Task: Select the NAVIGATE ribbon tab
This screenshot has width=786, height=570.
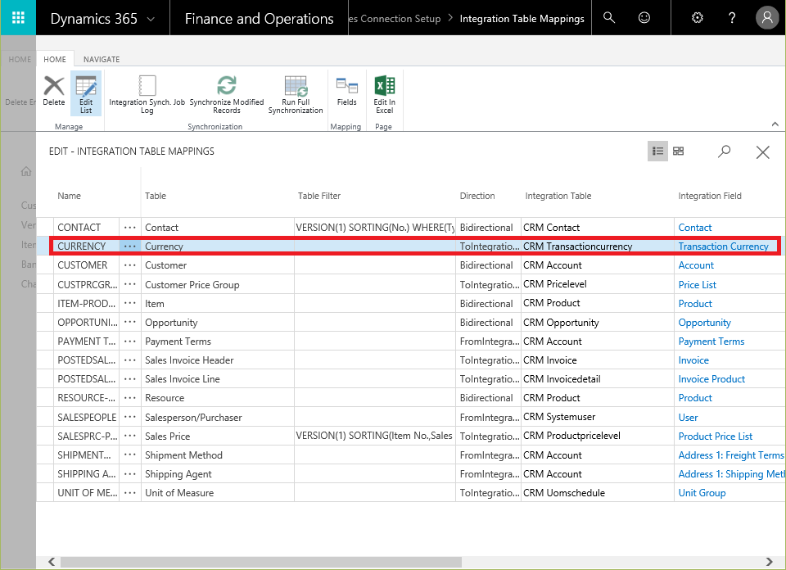Action: (102, 59)
